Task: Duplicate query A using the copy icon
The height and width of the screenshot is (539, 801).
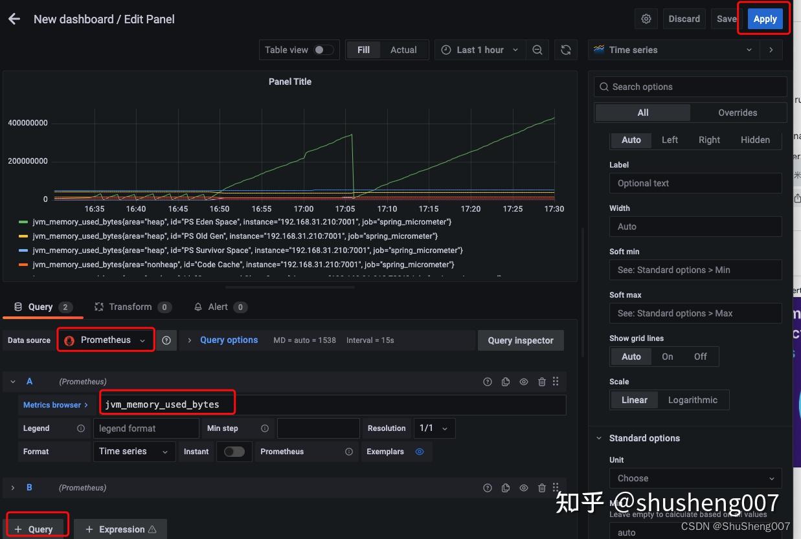Action: (505, 382)
